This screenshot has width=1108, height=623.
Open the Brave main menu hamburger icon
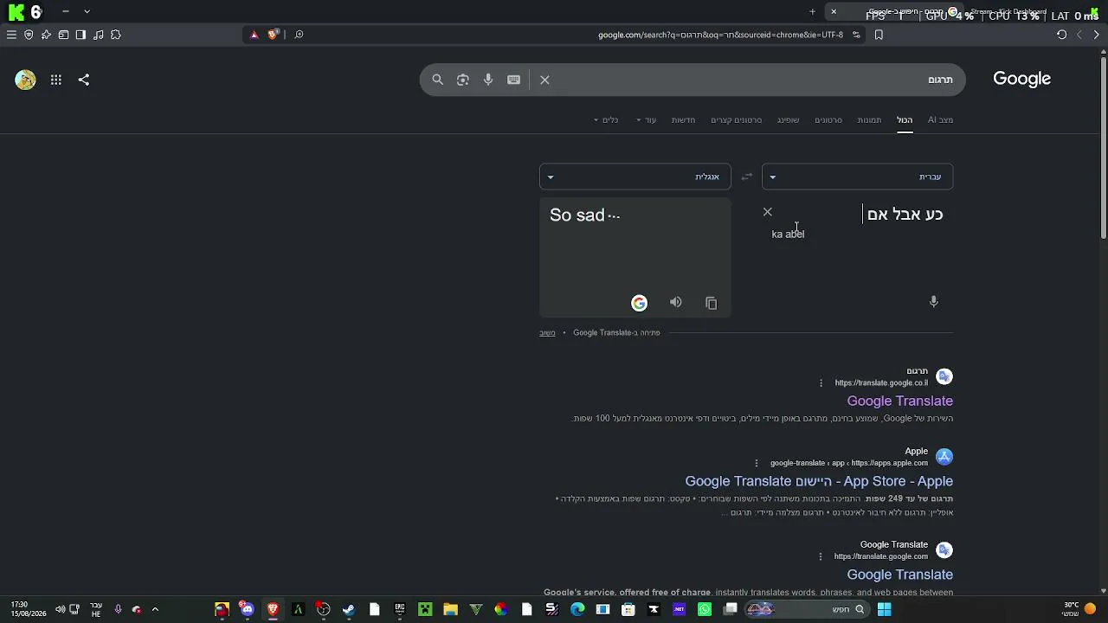11,35
